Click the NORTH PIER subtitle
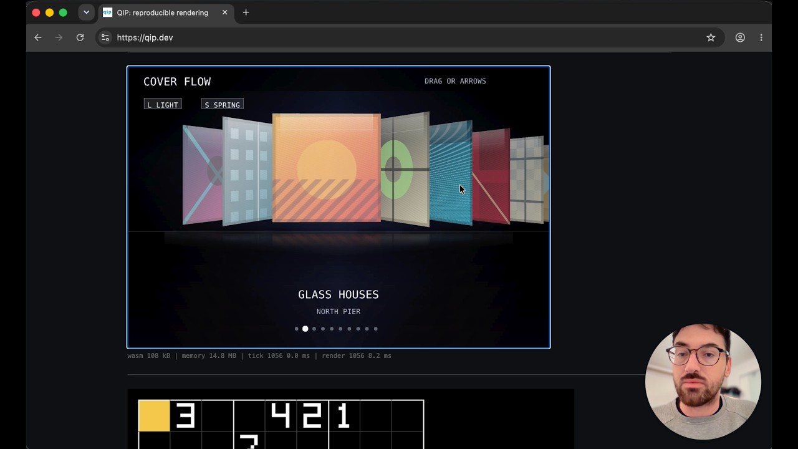 click(x=339, y=311)
